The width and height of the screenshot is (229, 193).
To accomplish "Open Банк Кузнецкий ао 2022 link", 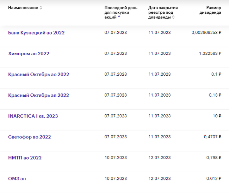I will click(x=36, y=33).
